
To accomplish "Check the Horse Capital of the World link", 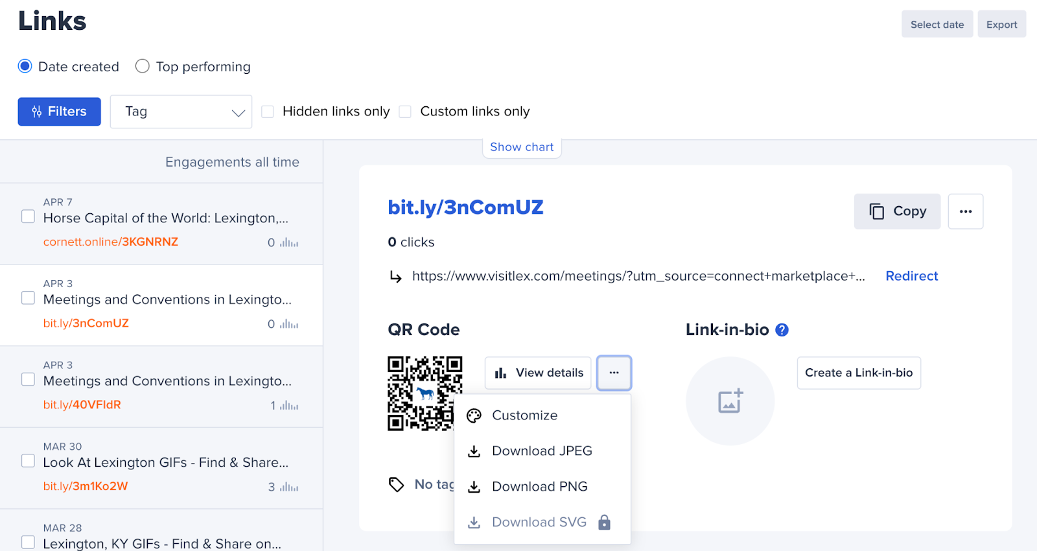I will pyautogui.click(x=28, y=216).
